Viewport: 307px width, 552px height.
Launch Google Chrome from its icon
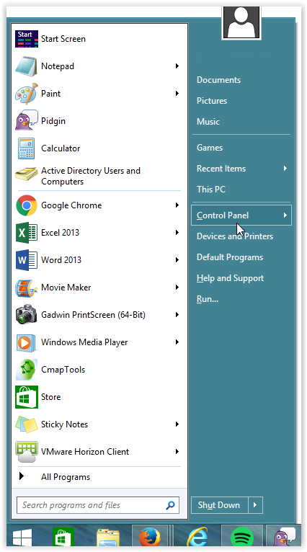coord(27,205)
